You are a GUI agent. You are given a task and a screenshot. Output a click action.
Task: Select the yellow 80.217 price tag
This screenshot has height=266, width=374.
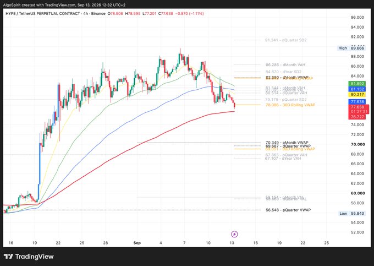357,94
